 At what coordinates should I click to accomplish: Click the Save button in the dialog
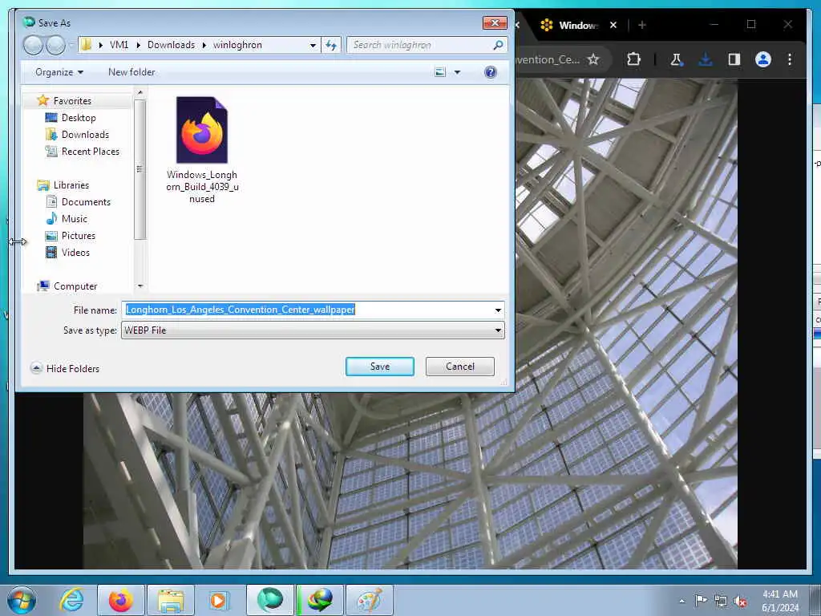point(379,366)
